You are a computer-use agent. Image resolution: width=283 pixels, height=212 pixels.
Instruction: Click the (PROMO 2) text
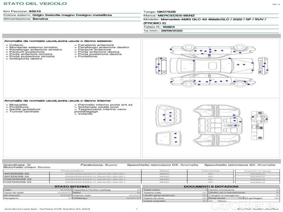pos(155,23)
